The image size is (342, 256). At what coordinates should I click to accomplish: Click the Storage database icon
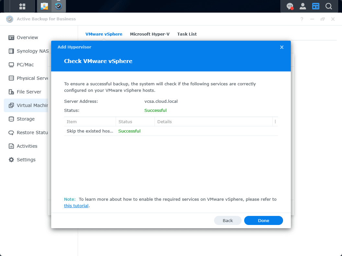point(11,119)
